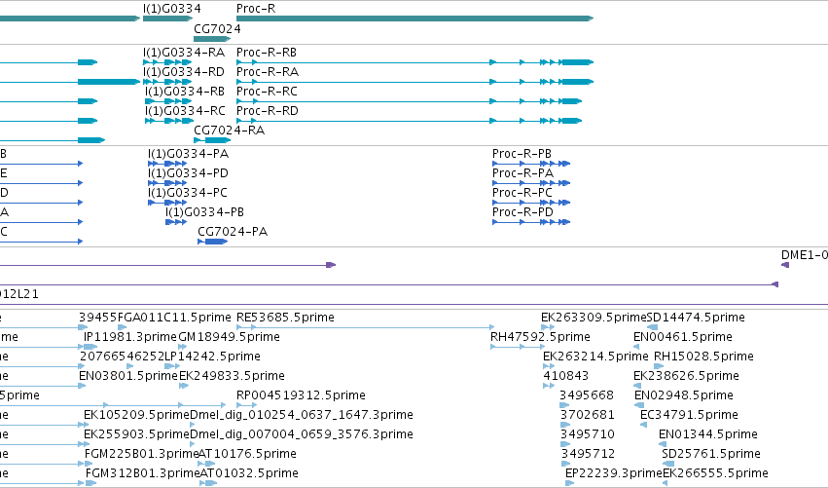Open EST LP14242.5prime
The width and height of the screenshot is (828, 488).
(212, 357)
